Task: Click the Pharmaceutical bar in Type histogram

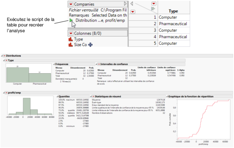Action: 39,75
